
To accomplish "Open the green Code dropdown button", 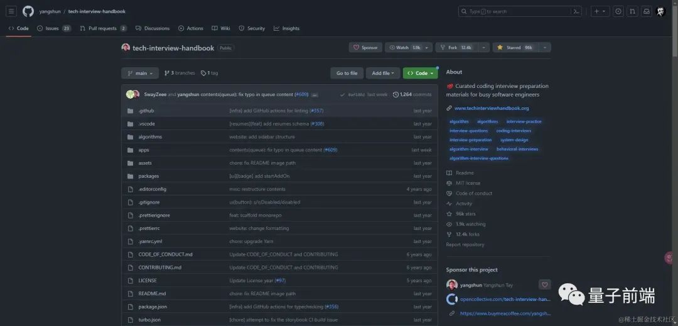I will click(x=420, y=73).
